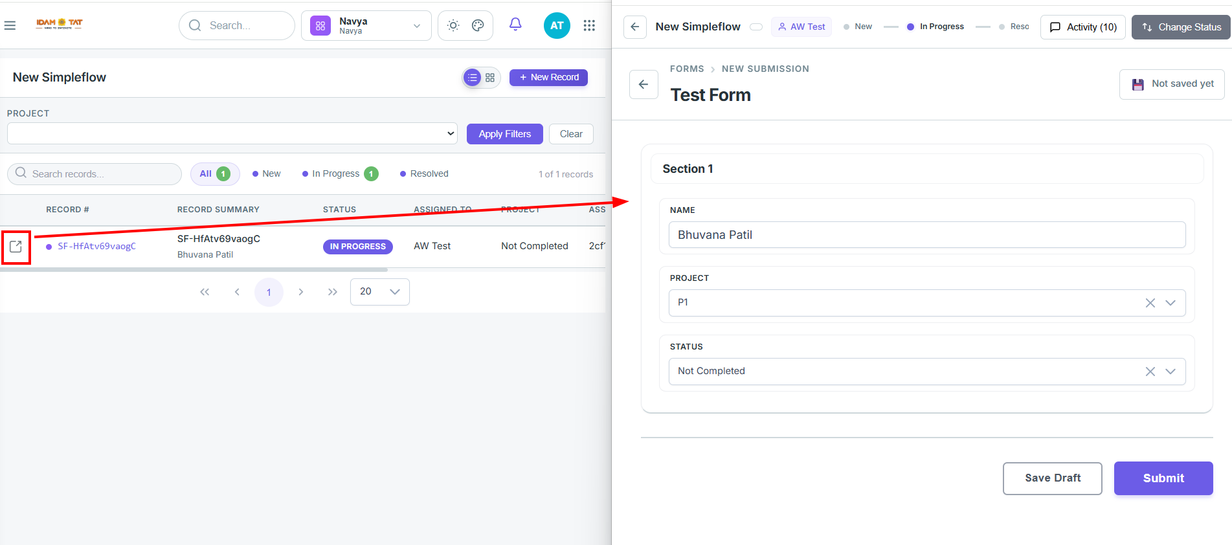
Task: Filter records by New status
Action: (x=267, y=173)
